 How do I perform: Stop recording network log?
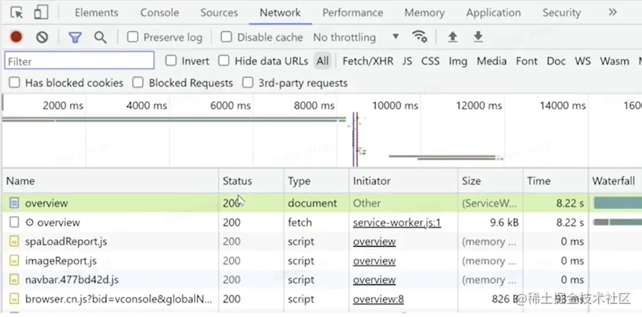click(16, 37)
